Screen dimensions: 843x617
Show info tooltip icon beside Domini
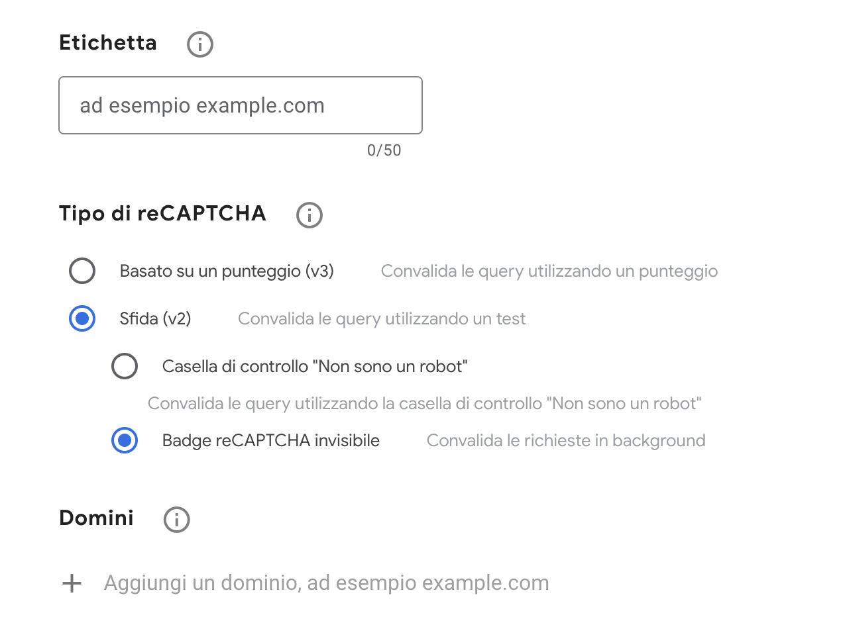[177, 520]
